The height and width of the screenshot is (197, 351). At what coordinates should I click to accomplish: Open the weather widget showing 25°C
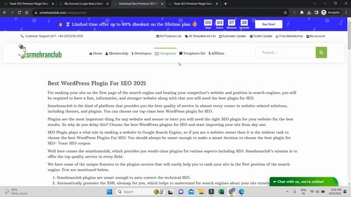pyautogui.click(x=16, y=192)
